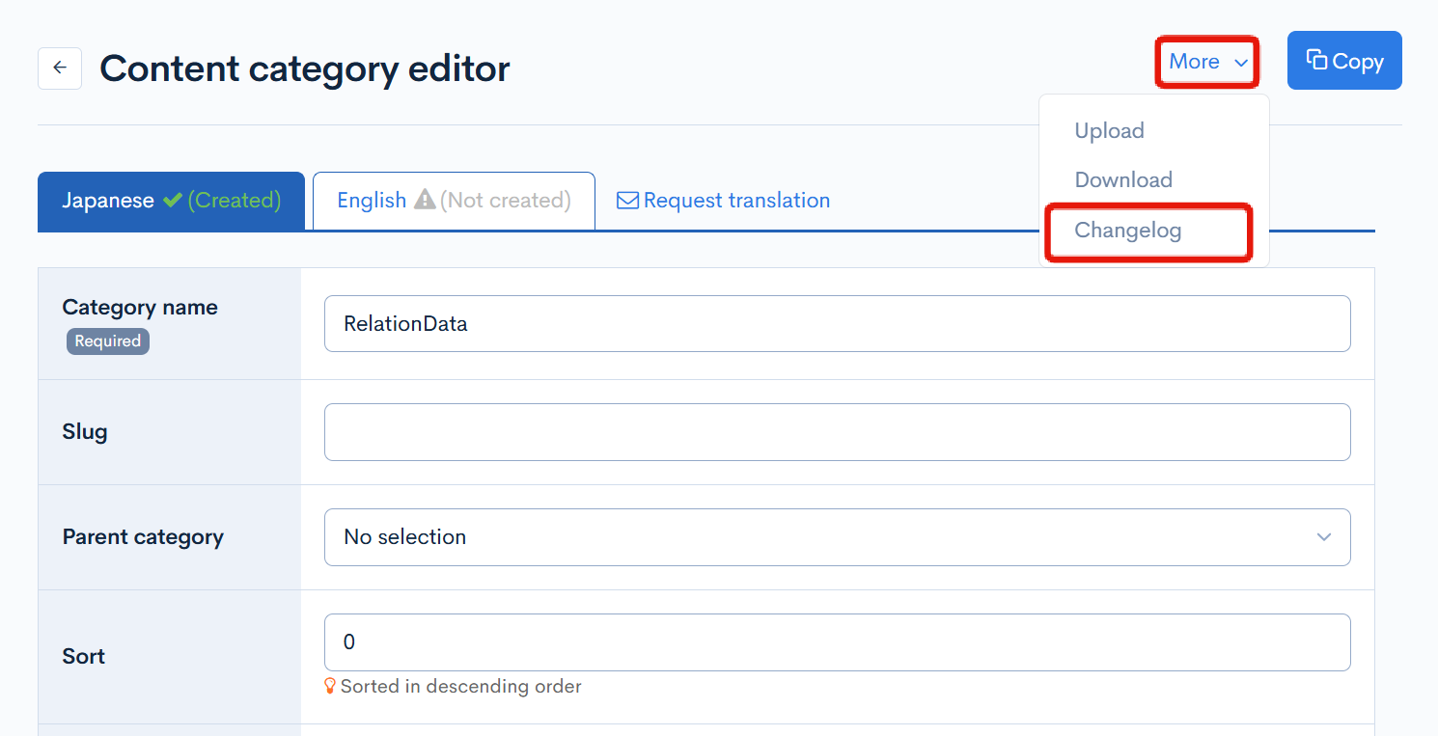Switch to the English (Not created) tab
Viewport: 1438px width, 736px height.
click(454, 201)
